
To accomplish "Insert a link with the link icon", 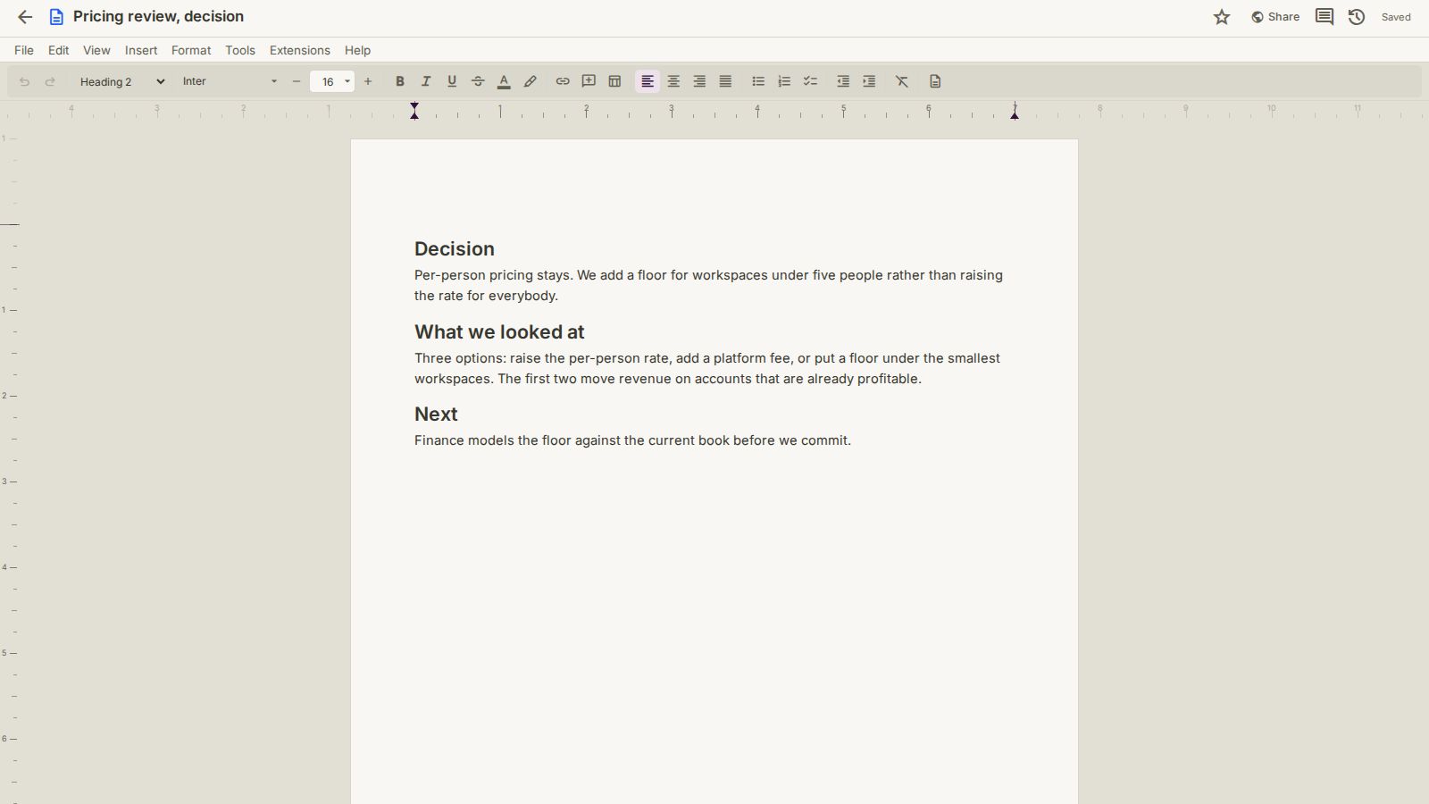I will click(x=563, y=81).
